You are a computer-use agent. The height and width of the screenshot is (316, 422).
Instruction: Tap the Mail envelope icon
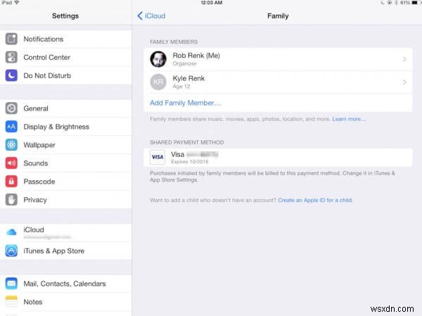[x=11, y=284]
